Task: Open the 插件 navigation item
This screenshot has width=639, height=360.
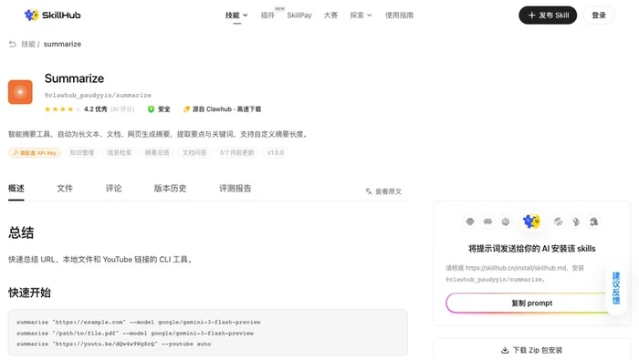Action: (267, 15)
